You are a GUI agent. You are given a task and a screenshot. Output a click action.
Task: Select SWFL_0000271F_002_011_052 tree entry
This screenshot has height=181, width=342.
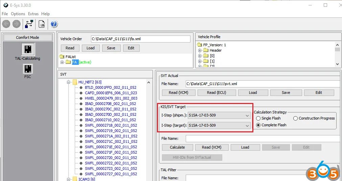click(x=111, y=152)
